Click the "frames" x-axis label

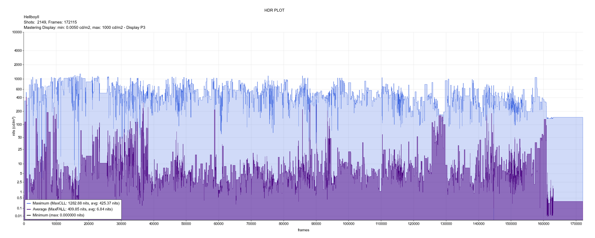tap(303, 230)
